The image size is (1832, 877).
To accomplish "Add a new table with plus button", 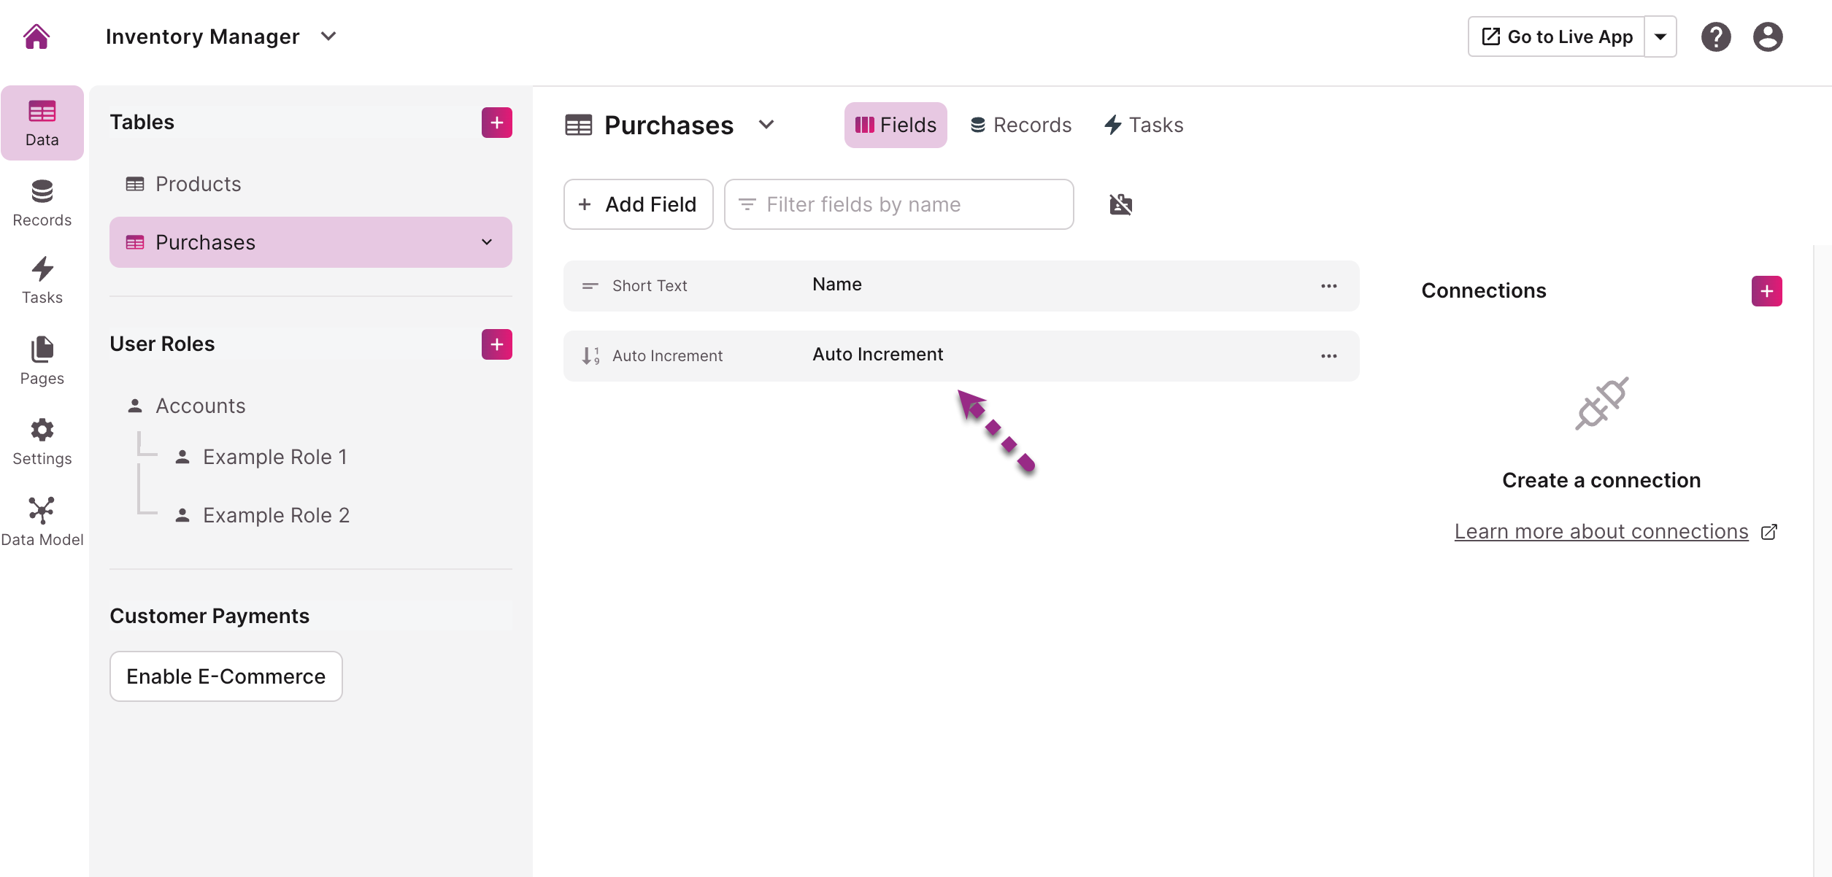I will point(497,123).
